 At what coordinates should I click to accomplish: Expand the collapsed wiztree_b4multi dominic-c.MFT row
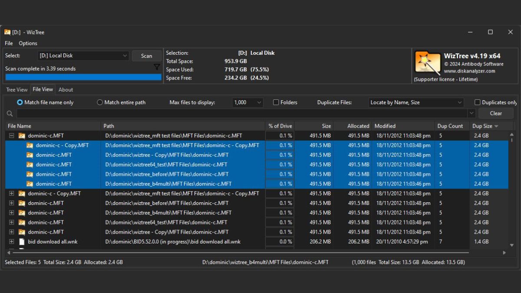point(12,213)
